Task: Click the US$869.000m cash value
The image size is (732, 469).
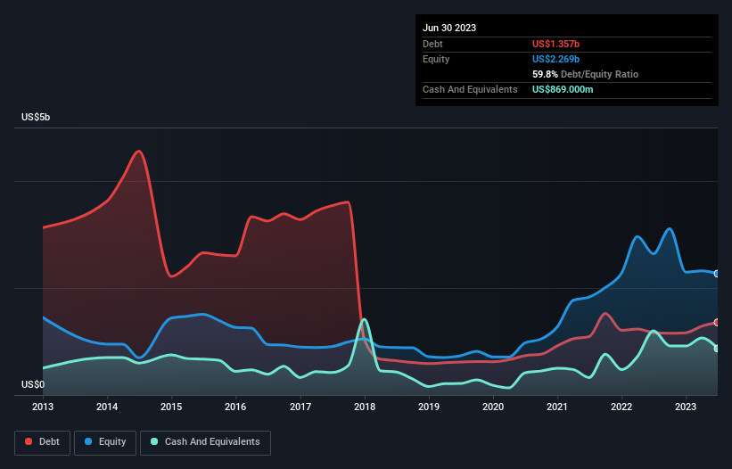Action: (563, 89)
